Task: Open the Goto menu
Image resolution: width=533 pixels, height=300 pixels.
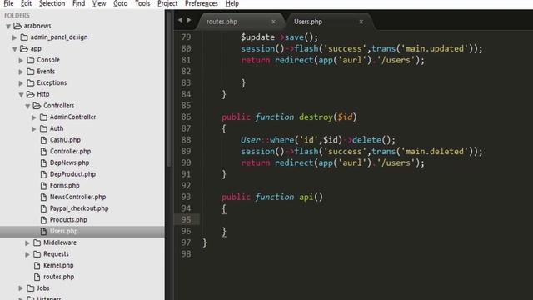Action: [x=120, y=3]
